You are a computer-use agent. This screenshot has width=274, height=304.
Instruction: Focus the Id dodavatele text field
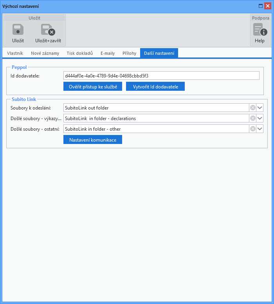[x=161, y=76]
